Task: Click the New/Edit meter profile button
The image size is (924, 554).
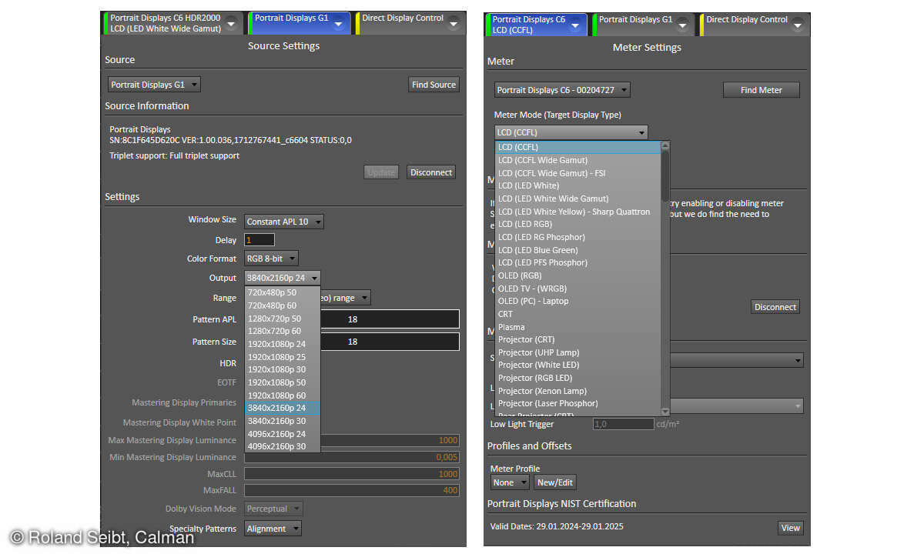Action: 555,482
